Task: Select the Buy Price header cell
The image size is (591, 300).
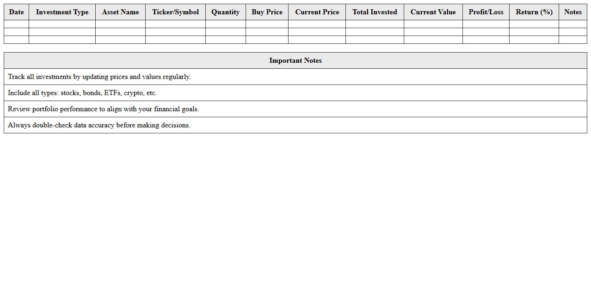Action: pos(267,12)
